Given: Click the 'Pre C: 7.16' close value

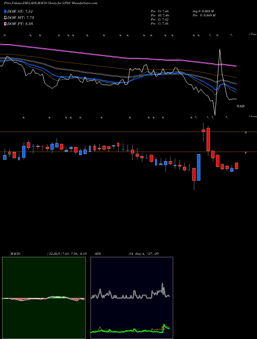Looking at the screenshot, I should coord(160,24).
